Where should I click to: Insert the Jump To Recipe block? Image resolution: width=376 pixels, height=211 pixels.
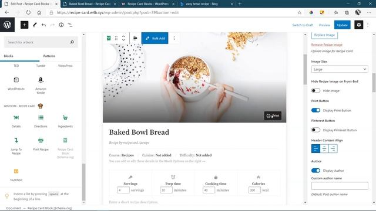coord(16,146)
